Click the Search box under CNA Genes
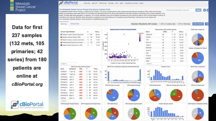The width and height of the screenshot is (216, 121). 68,101
